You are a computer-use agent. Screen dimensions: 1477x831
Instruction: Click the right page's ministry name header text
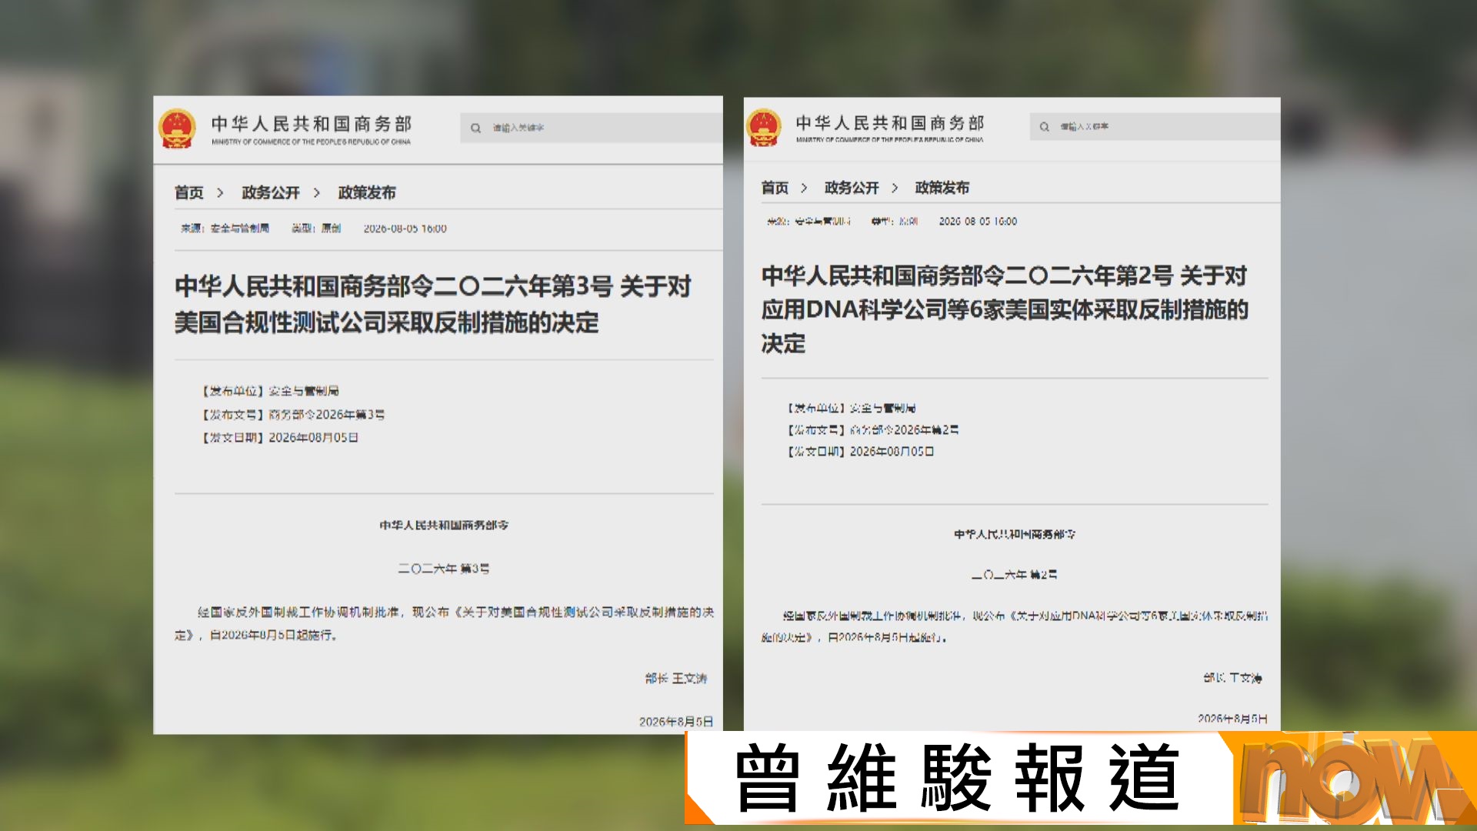click(890, 128)
